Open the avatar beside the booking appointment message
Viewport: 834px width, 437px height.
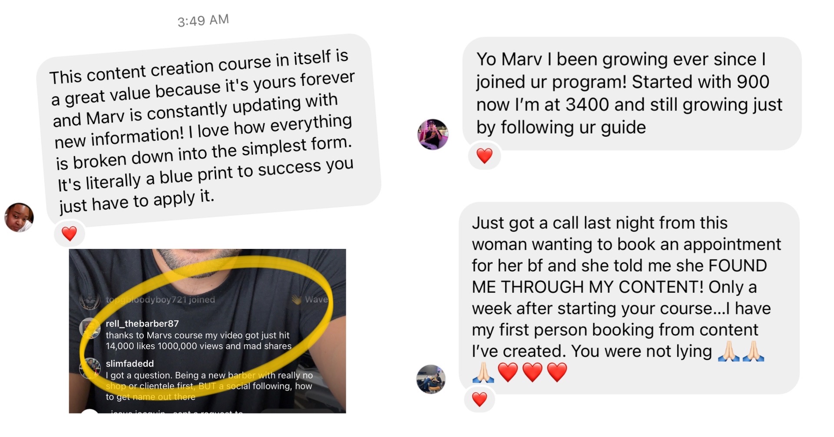click(x=431, y=379)
